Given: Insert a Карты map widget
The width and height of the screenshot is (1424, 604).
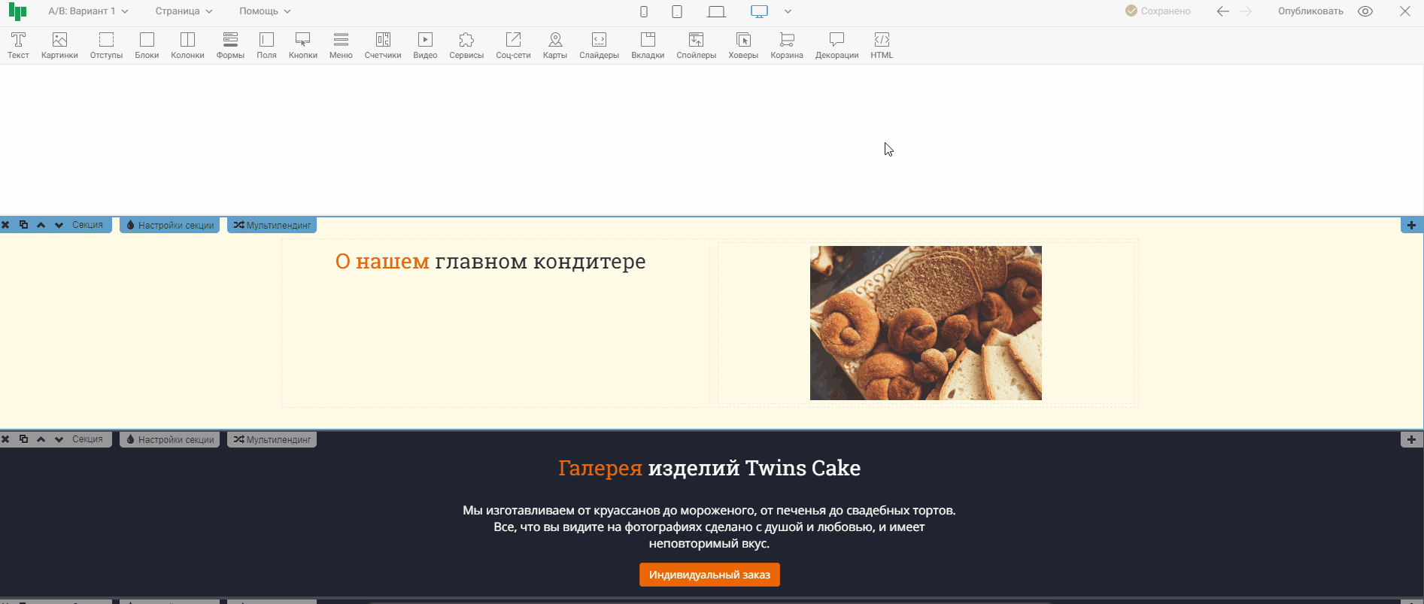Looking at the screenshot, I should (555, 45).
